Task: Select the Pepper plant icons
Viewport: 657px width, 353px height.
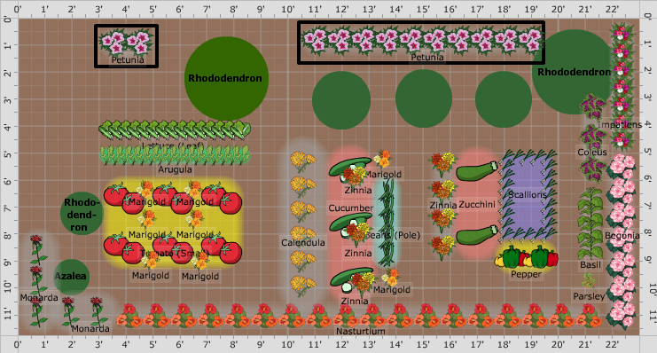Action: coord(527,256)
